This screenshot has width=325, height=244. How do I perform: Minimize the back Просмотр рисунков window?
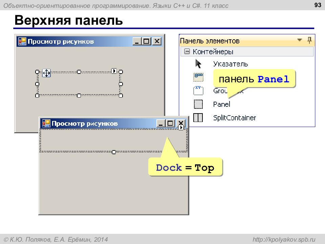136,41
